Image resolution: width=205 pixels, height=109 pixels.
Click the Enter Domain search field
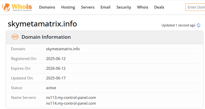195,7
